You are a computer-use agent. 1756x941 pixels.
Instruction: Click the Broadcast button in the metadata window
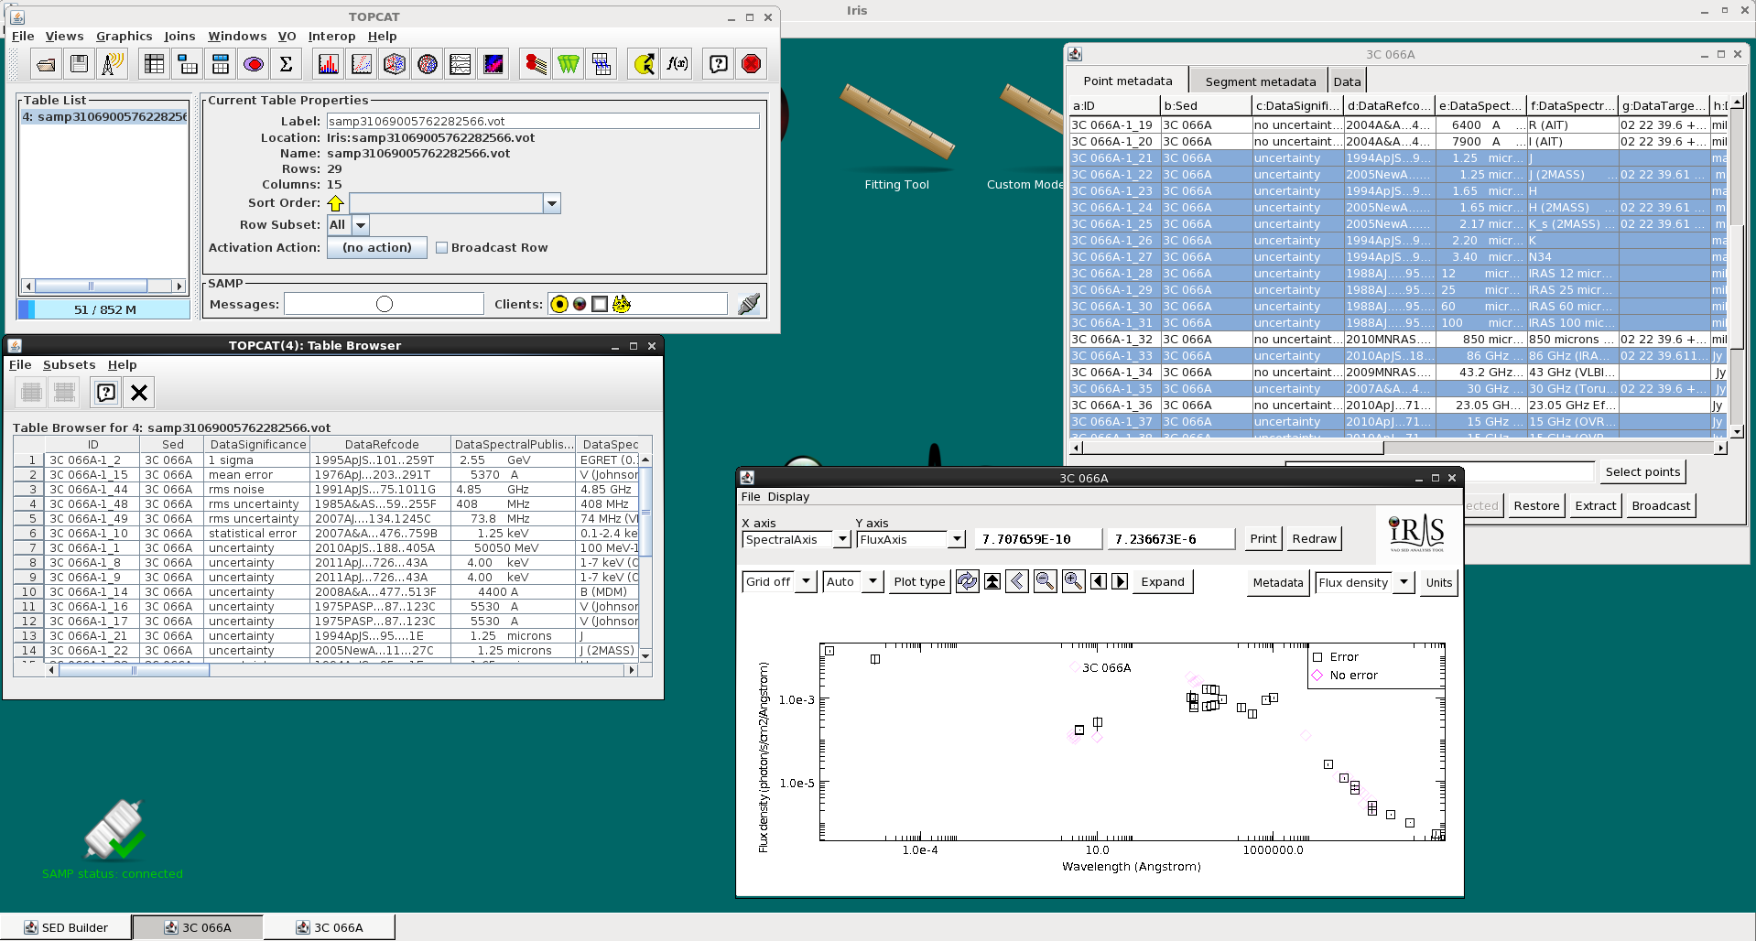pyautogui.click(x=1660, y=505)
